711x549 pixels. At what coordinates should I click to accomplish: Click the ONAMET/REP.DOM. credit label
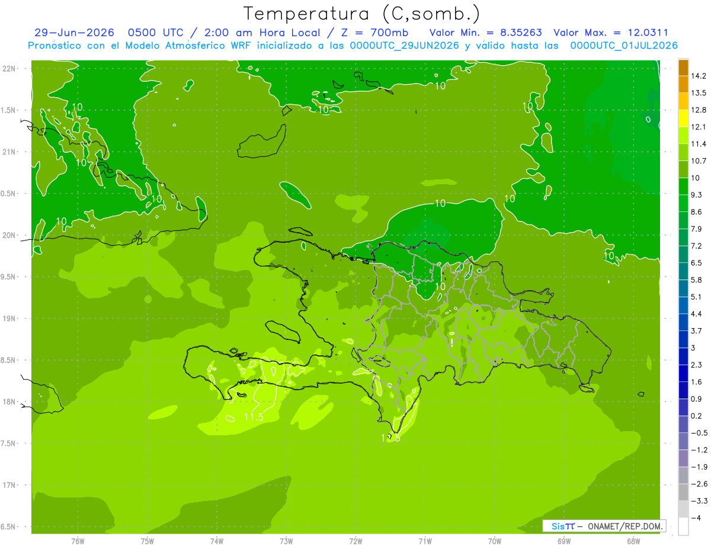[x=626, y=526]
